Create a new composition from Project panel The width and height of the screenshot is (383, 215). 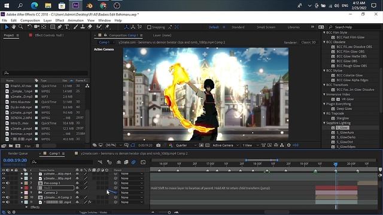[x=17, y=146]
